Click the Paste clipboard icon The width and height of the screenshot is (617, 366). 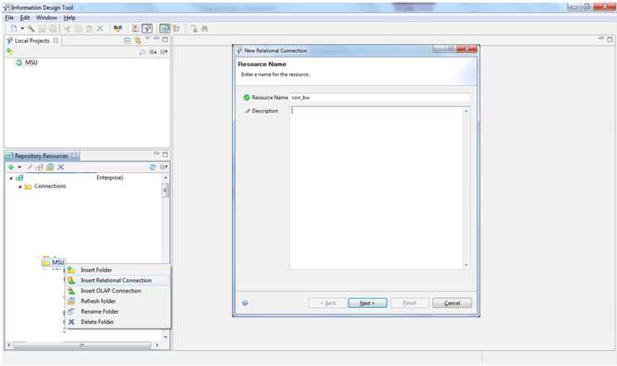click(x=89, y=29)
